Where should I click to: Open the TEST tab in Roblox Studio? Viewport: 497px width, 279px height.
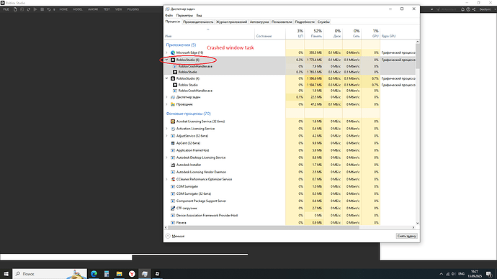click(107, 9)
